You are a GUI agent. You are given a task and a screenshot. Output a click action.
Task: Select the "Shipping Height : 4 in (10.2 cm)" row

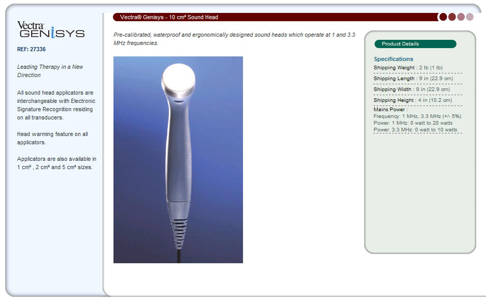point(418,100)
